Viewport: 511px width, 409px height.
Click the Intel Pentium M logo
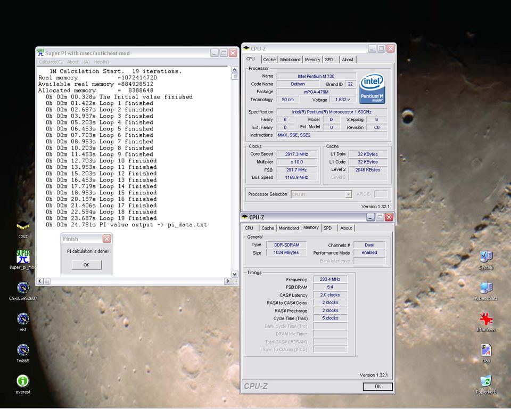(372, 88)
